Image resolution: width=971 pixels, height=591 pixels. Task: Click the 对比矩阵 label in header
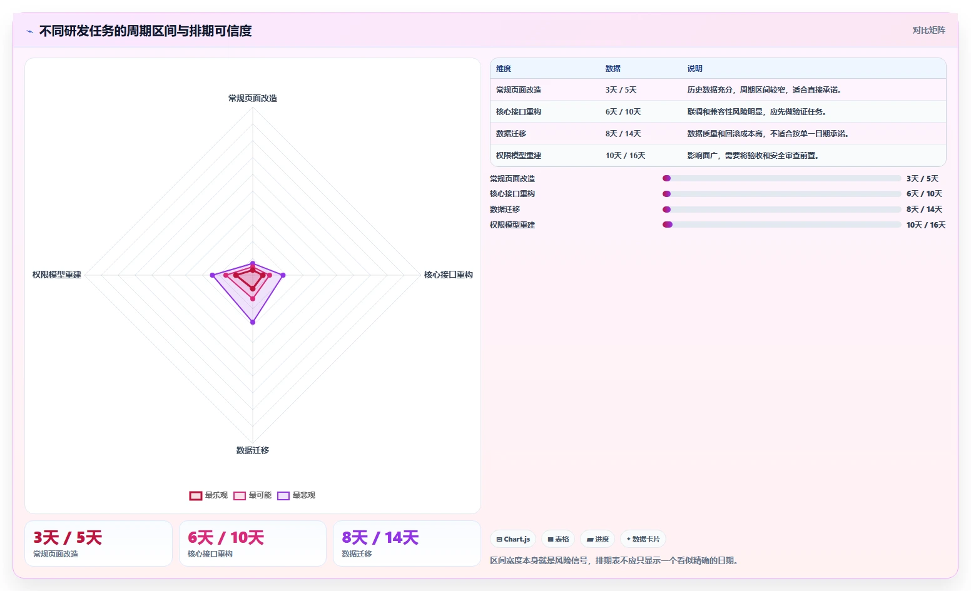(928, 30)
